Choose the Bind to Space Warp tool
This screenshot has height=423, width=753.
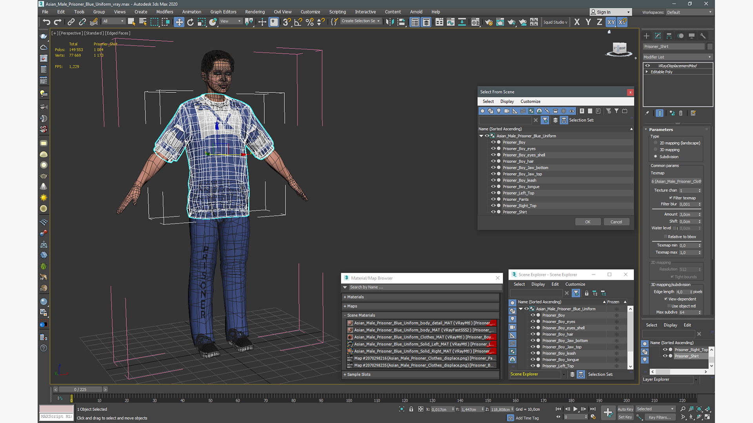pos(94,22)
